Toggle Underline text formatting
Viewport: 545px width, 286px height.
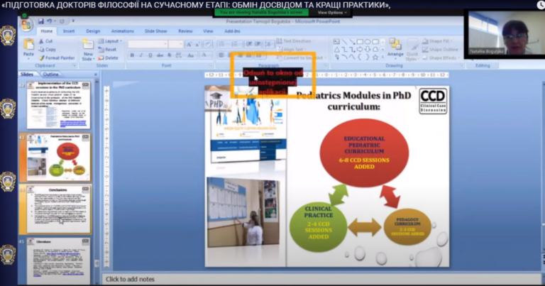tap(149, 55)
